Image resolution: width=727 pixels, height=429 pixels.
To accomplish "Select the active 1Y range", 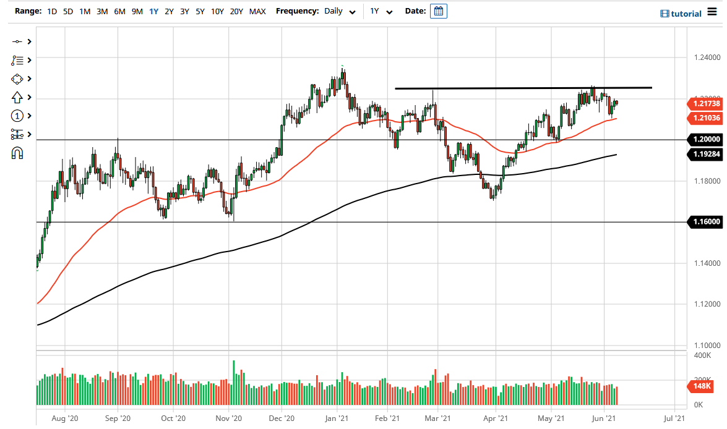I will tap(153, 11).
